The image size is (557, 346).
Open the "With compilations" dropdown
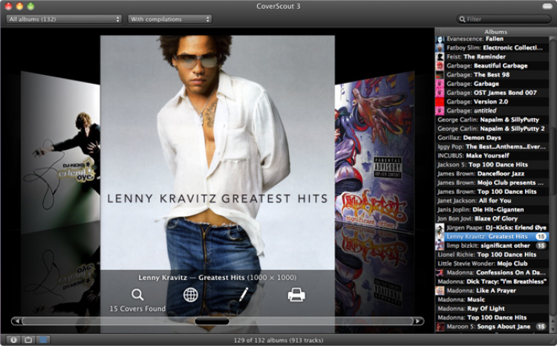[x=170, y=19]
